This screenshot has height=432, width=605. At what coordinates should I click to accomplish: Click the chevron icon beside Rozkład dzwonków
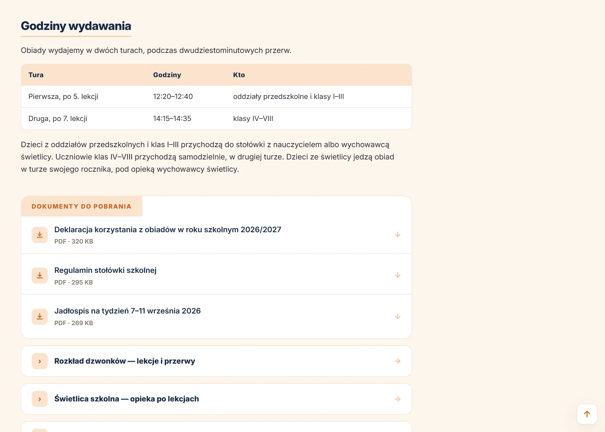(40, 361)
